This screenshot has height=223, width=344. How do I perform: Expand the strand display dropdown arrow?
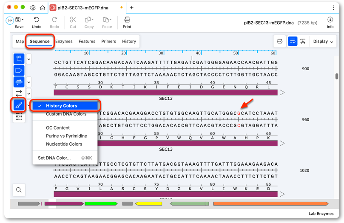[29, 94]
